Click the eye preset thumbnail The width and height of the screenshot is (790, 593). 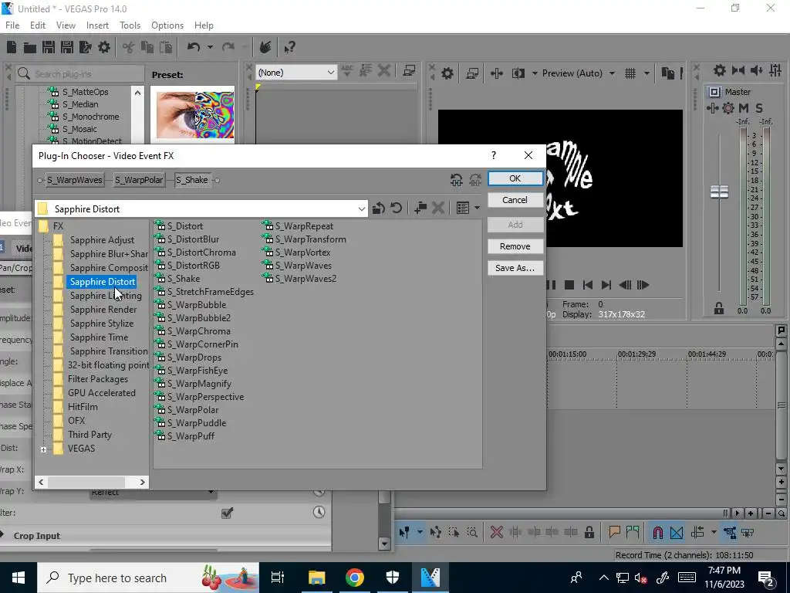tap(195, 115)
